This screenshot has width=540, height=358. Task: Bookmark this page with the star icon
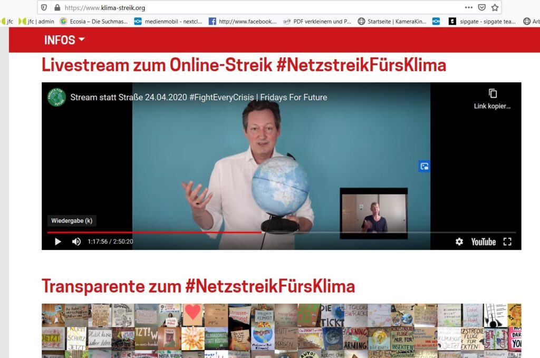(495, 7)
